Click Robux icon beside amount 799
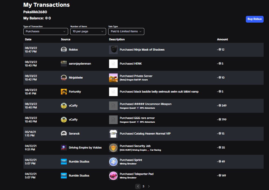 point(220,119)
